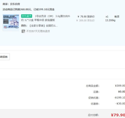Click the 颜色 【全家分享装】 variant text
The image size is (125, 118).
click(39, 26)
